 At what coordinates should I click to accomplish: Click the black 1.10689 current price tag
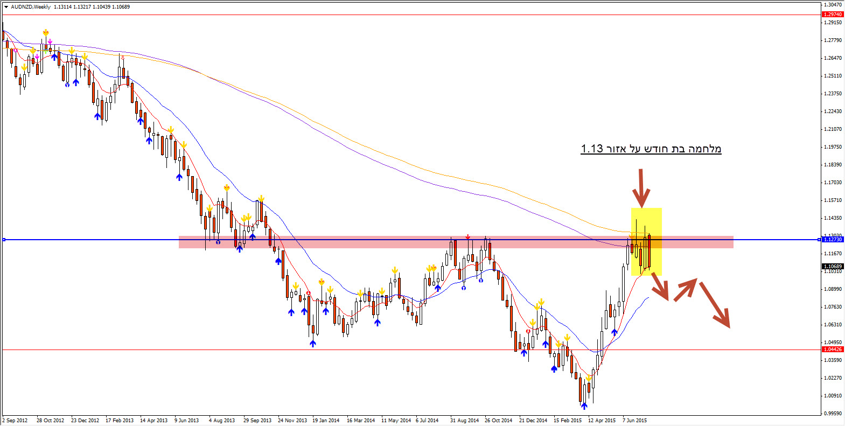click(x=833, y=267)
